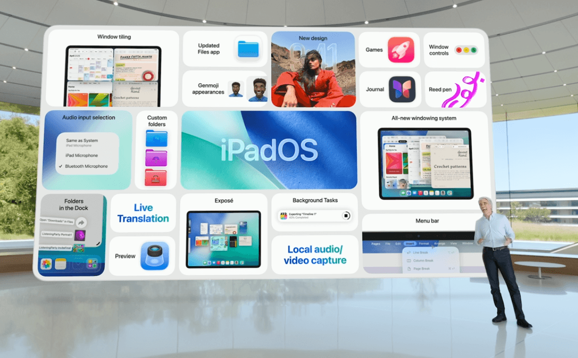Image resolution: width=578 pixels, height=358 pixels.
Task: Click the Menu bar heading
Action: [427, 221]
